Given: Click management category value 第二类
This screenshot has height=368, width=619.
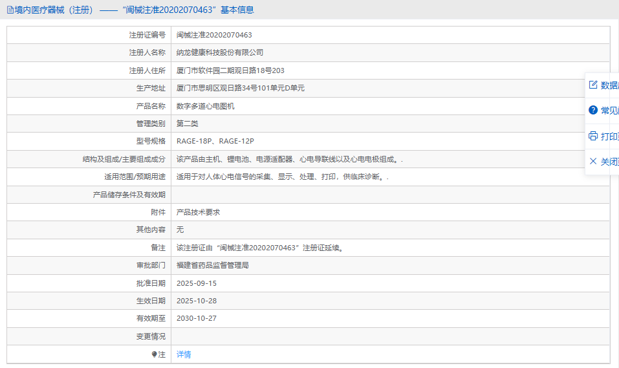Looking at the screenshot, I should click(x=187, y=124).
